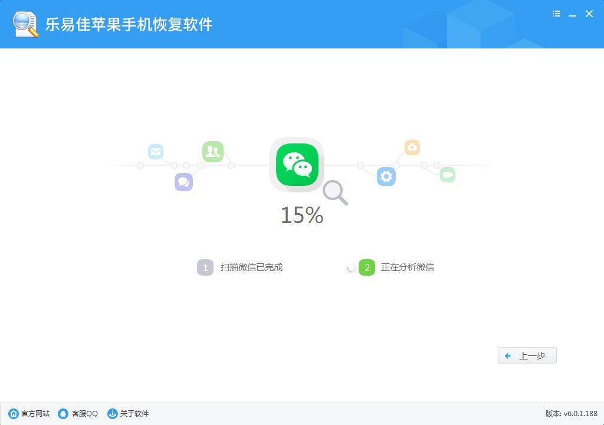
Task: Click the version v6.0.1.188 text
Action: click(571, 413)
